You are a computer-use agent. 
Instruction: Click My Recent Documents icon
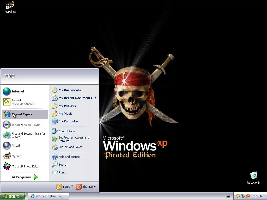tap(55, 98)
